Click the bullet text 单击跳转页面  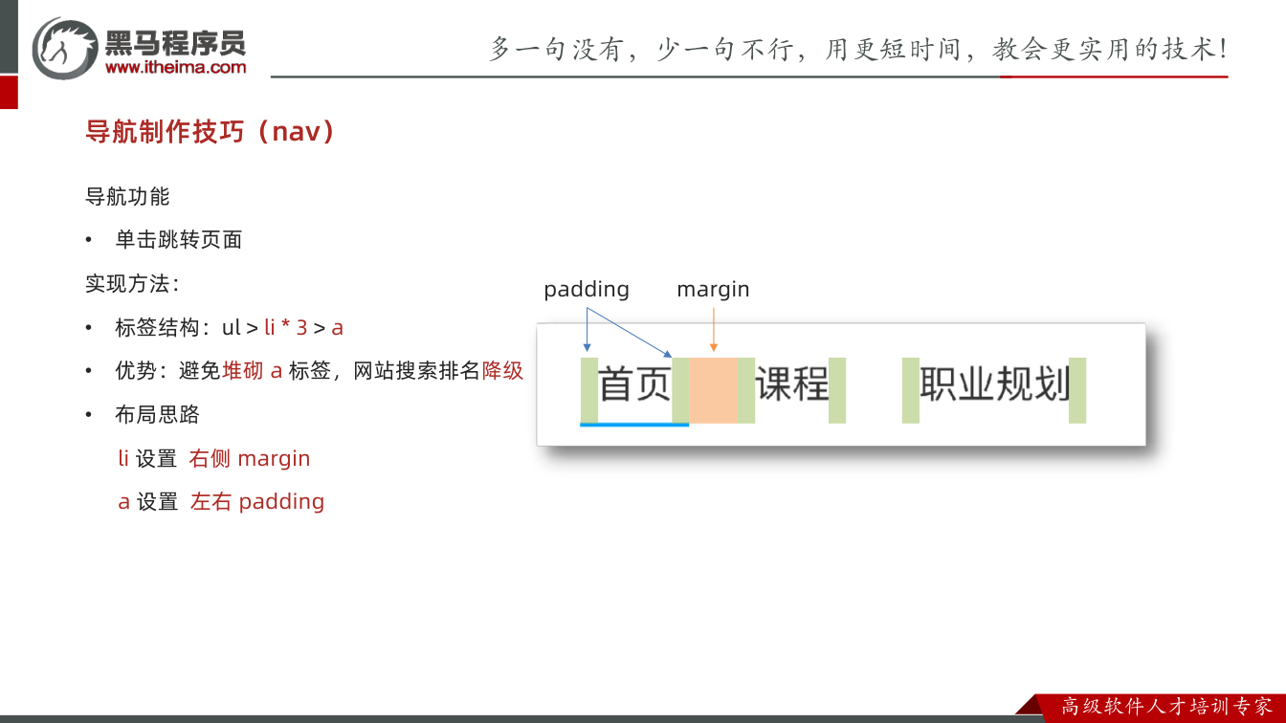point(179,240)
